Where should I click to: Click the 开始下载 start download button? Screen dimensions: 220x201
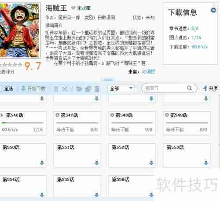click(x=33, y=89)
